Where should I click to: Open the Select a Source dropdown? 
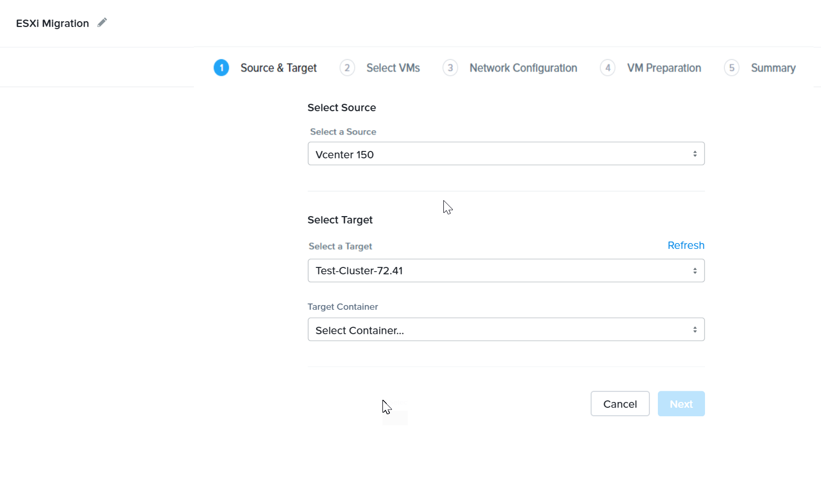(x=506, y=154)
